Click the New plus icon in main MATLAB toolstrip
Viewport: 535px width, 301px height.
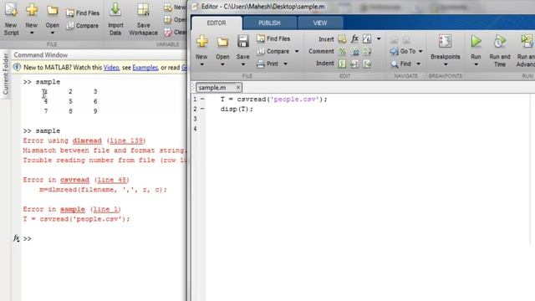pyautogui.click(x=32, y=10)
